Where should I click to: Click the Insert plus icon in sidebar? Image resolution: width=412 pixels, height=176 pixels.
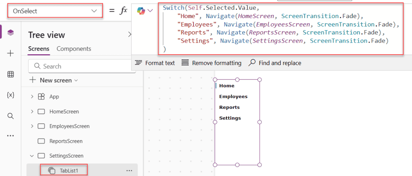coord(10,53)
